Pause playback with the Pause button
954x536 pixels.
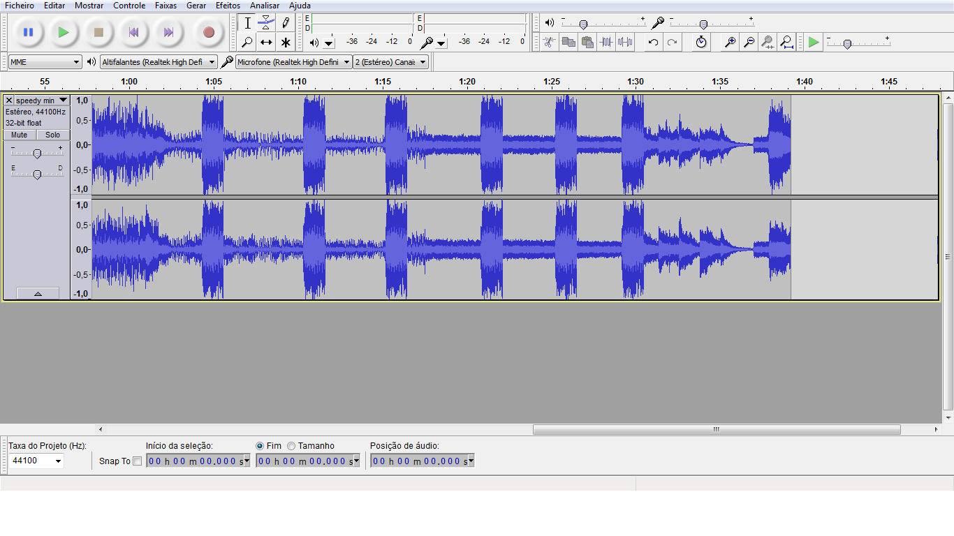click(28, 32)
